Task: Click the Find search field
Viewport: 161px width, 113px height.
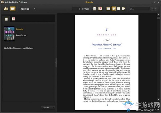Action: (140, 9)
